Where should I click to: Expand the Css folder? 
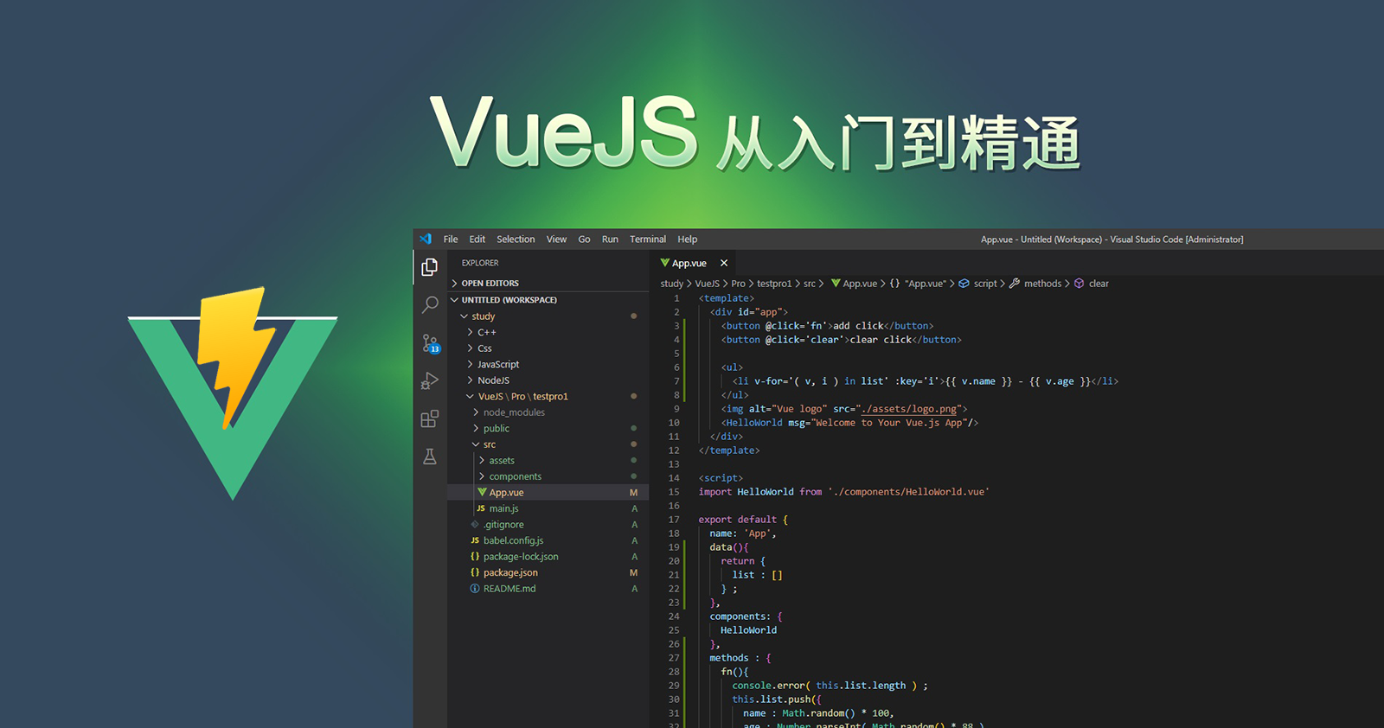point(548,348)
